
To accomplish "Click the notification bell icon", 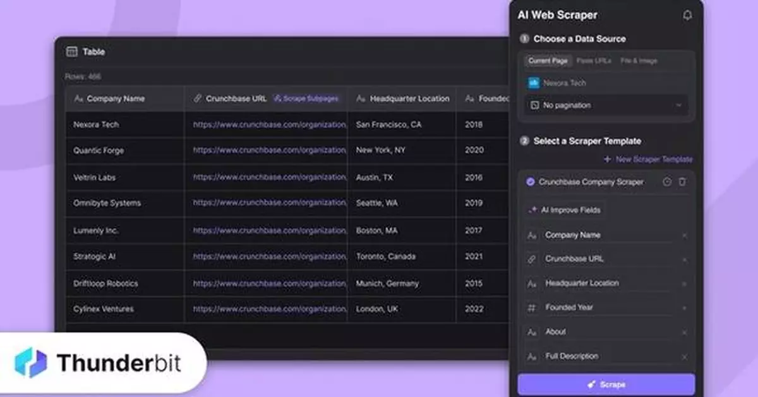I will click(688, 15).
